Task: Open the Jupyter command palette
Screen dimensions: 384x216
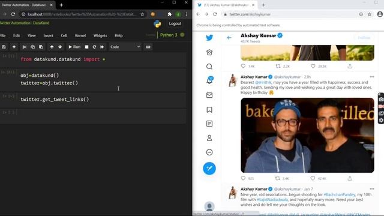Action: (148, 47)
